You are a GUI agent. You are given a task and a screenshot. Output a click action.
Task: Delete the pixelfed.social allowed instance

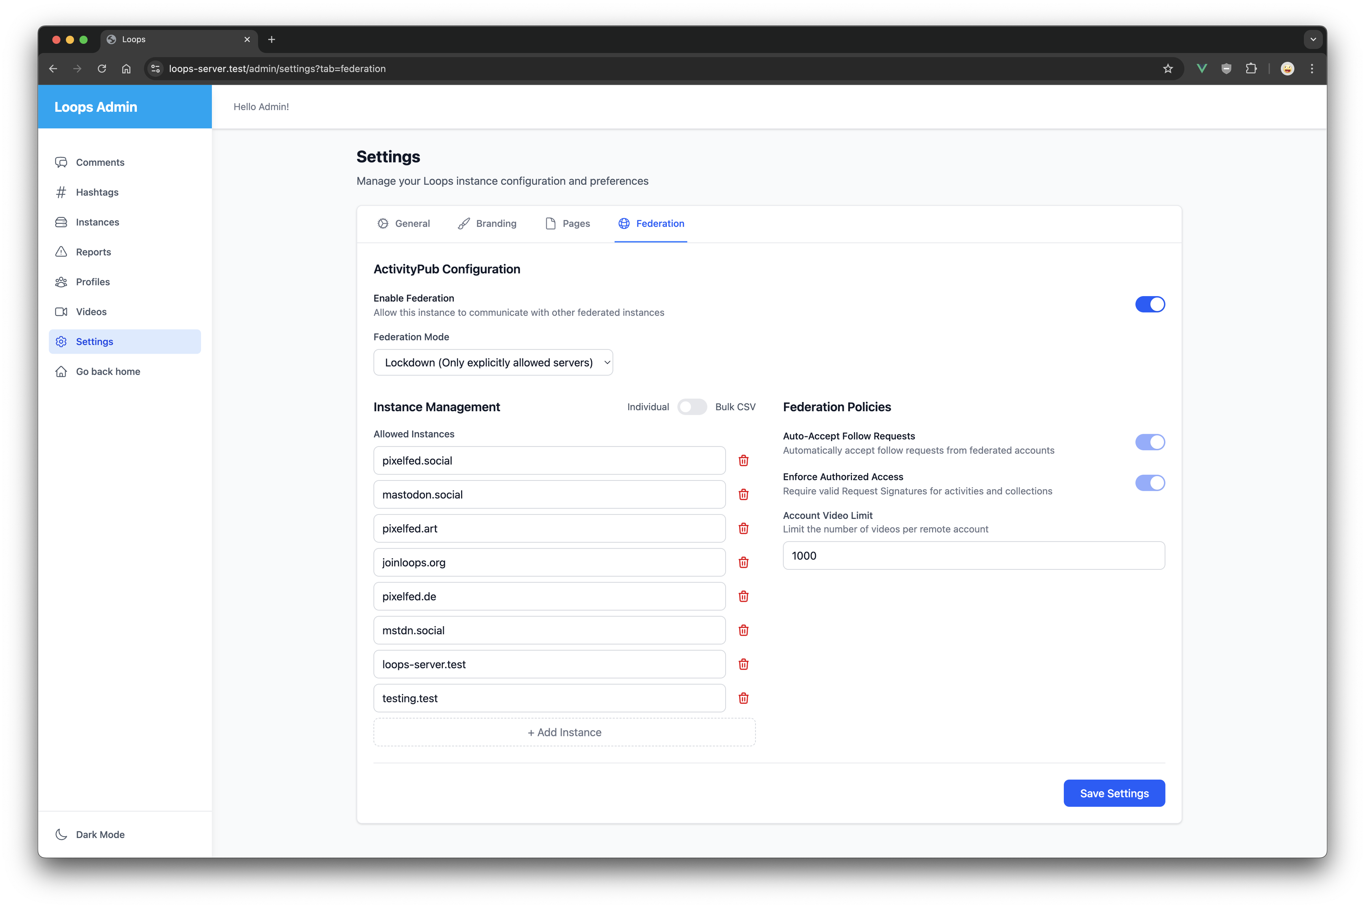(x=744, y=460)
